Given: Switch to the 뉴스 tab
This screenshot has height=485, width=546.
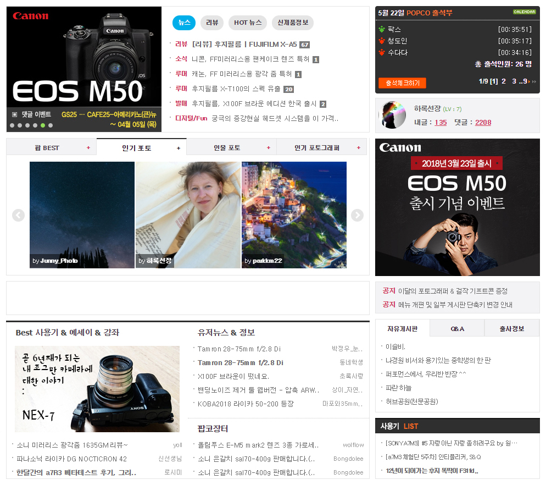Looking at the screenshot, I should [184, 23].
